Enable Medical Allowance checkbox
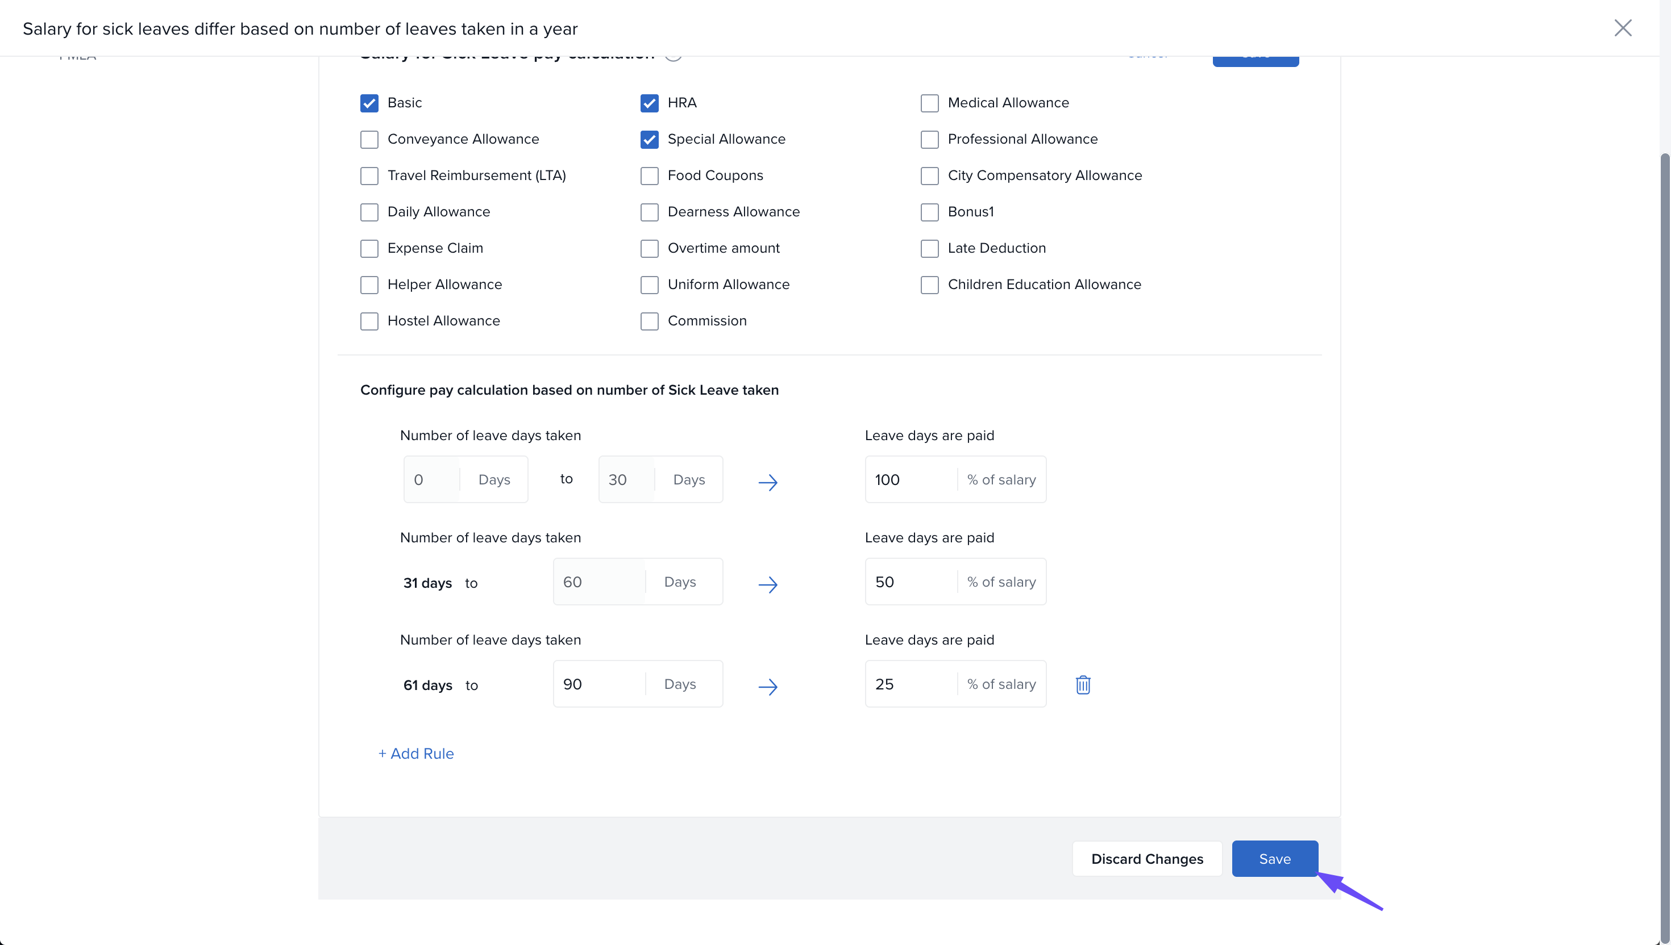Screen dimensions: 1671x945 point(929,103)
